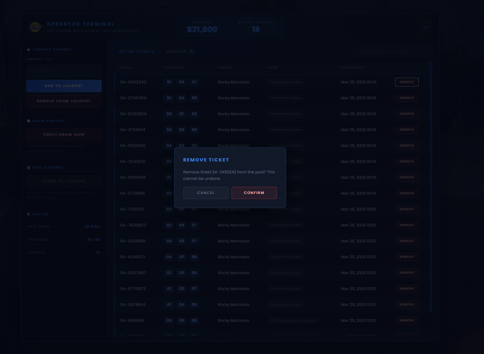Click the Owner column header
This screenshot has width=484, height=354.
tap(225, 68)
